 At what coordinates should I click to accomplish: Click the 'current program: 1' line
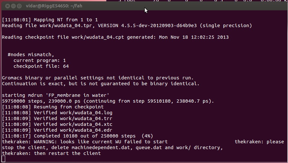coord(40,60)
